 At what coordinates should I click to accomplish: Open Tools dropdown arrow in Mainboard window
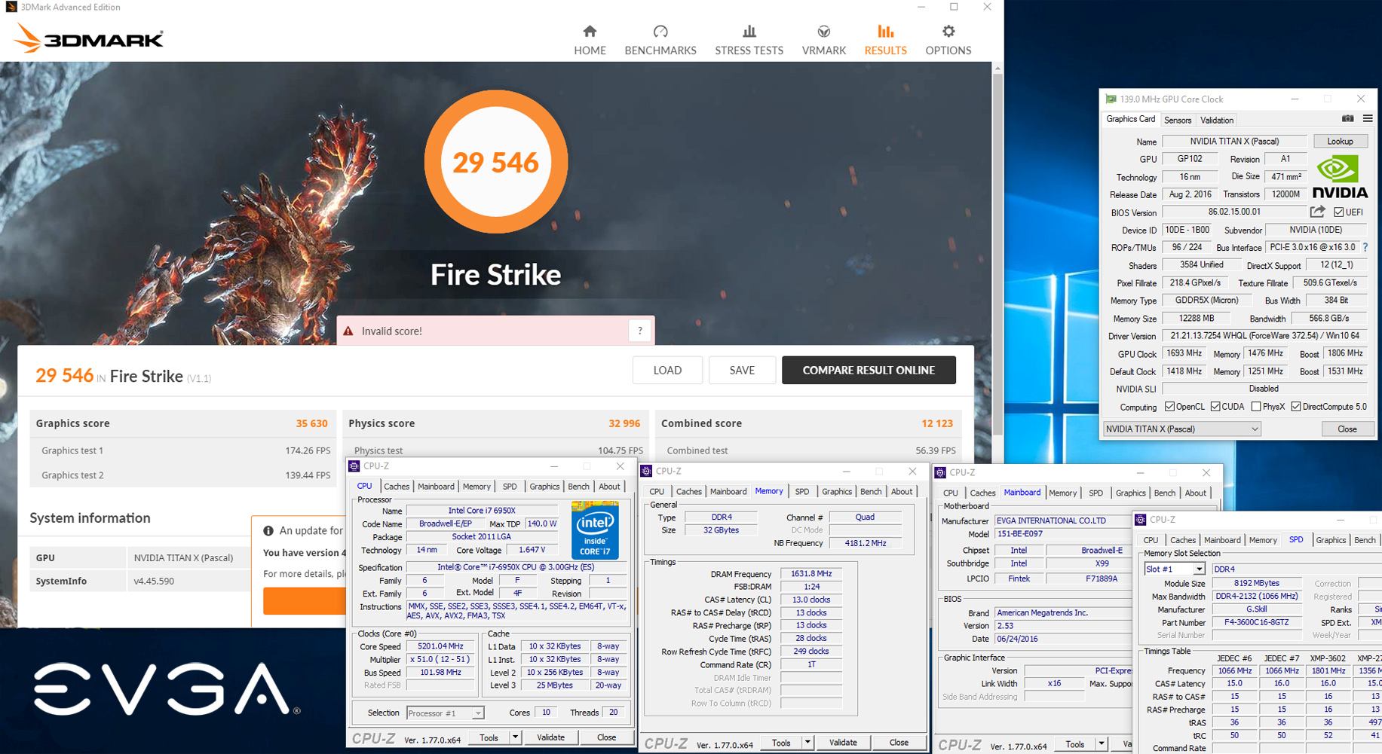1102,744
